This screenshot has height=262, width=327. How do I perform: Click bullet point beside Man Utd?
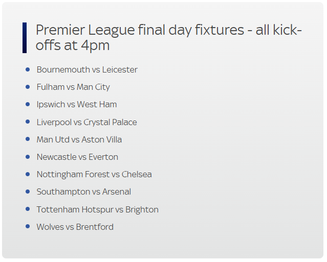point(28,139)
